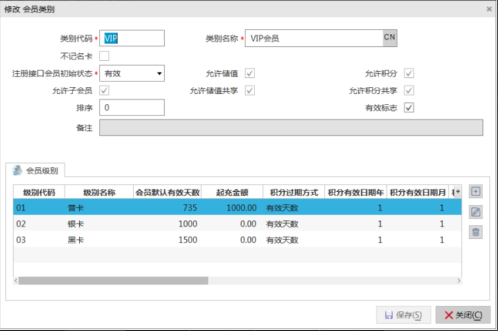
Task: Click the edit member level icon
Action: 475,212
